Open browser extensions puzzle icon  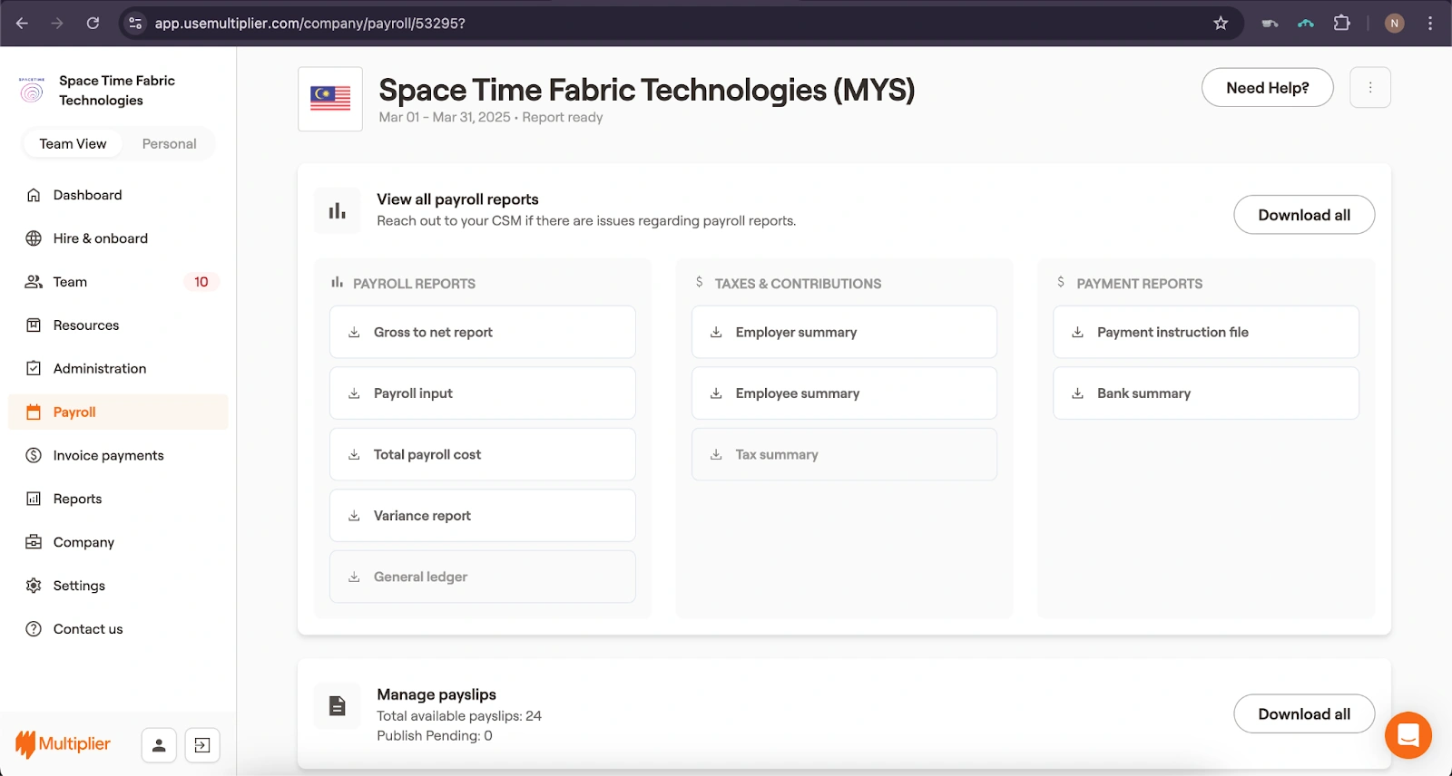(1342, 24)
